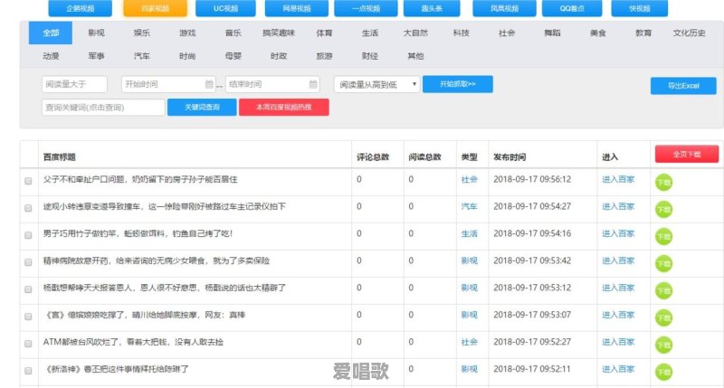Tick checkbox for ATM都被台风吹烂了 row
This screenshot has height=388, width=724.
click(x=28, y=344)
